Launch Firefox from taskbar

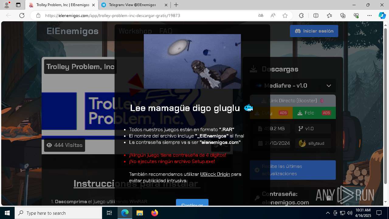pos(154,213)
